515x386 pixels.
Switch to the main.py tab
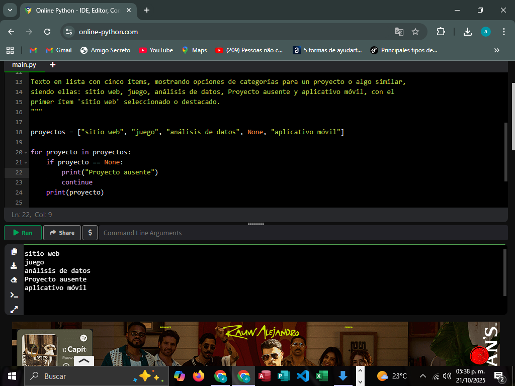[x=24, y=64]
